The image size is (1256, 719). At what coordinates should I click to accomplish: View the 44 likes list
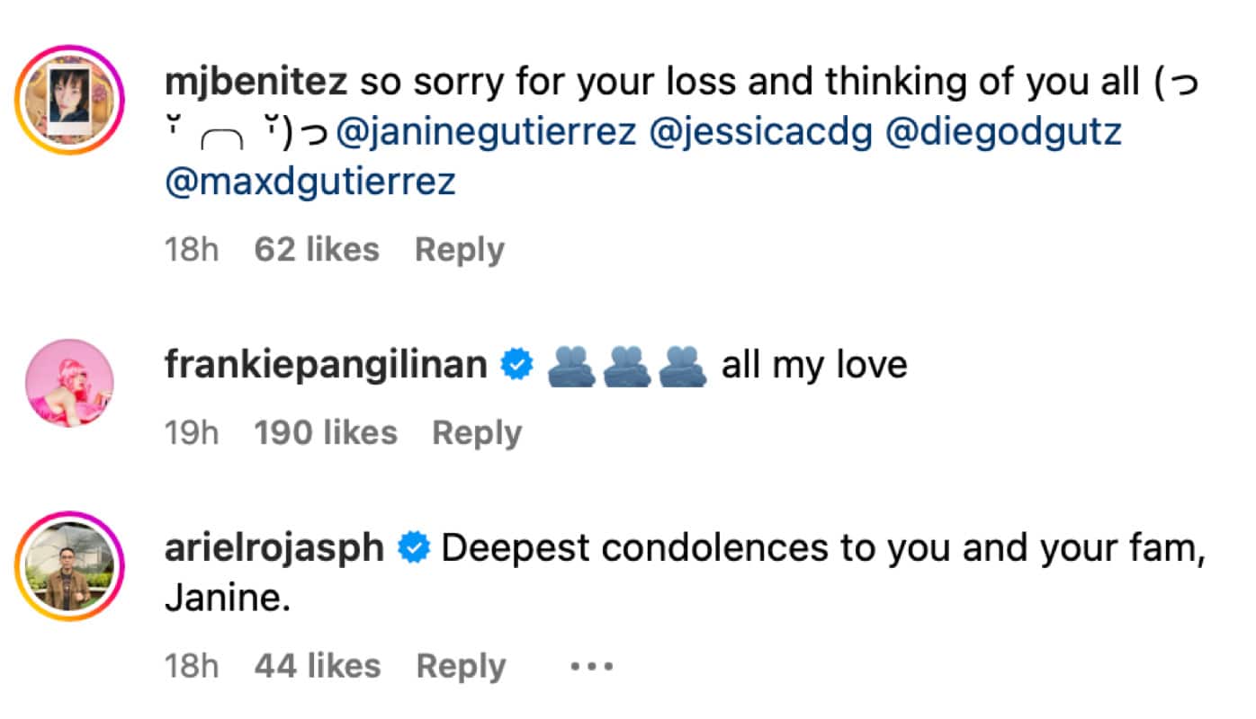[x=318, y=667]
